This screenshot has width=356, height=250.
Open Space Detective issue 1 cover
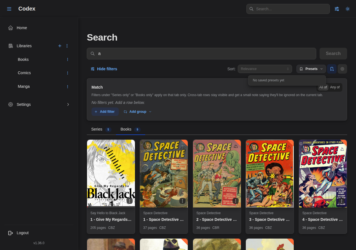[x=164, y=174]
